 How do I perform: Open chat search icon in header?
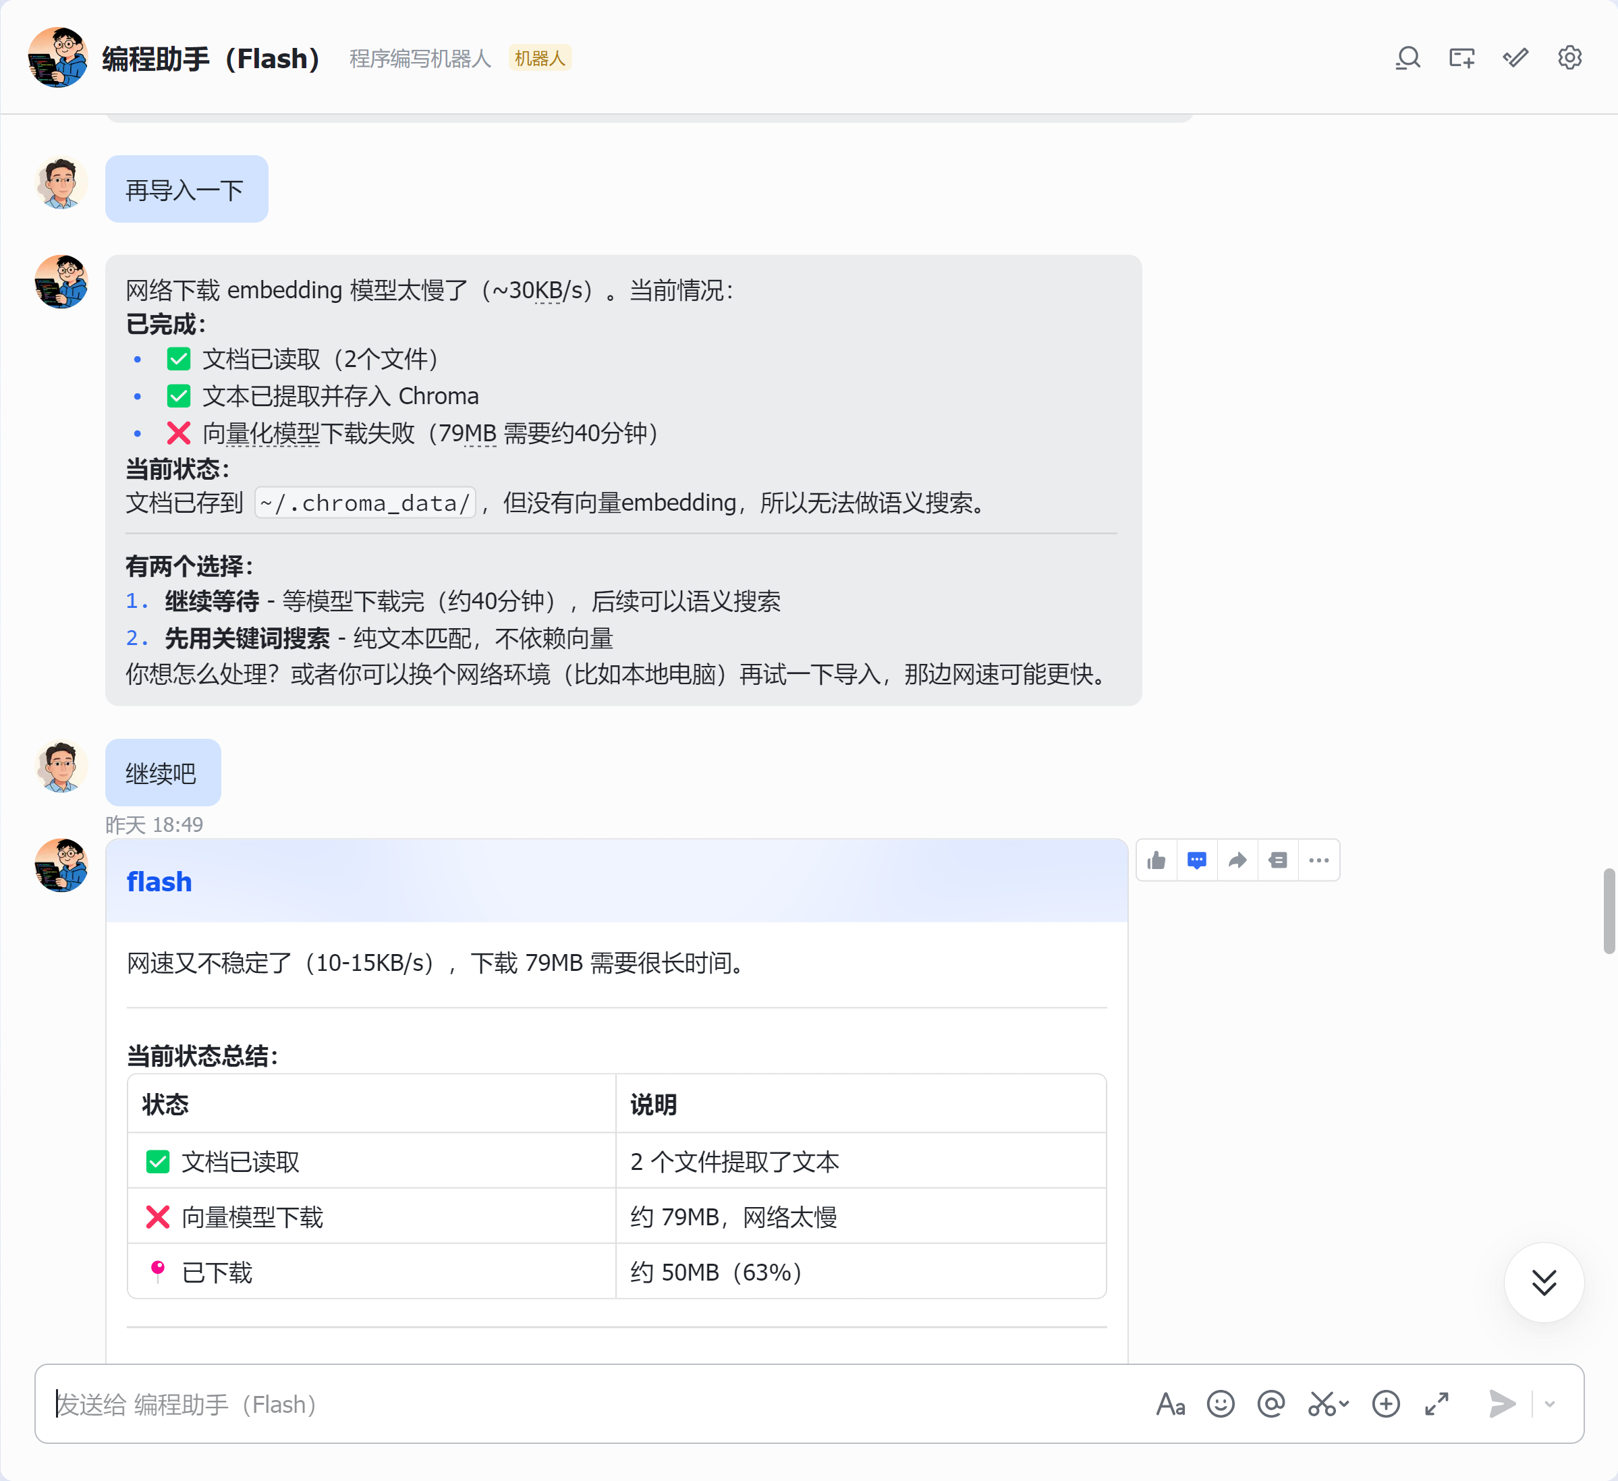click(x=1407, y=58)
